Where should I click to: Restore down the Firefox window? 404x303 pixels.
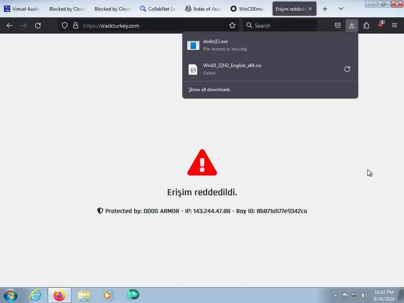384,4
